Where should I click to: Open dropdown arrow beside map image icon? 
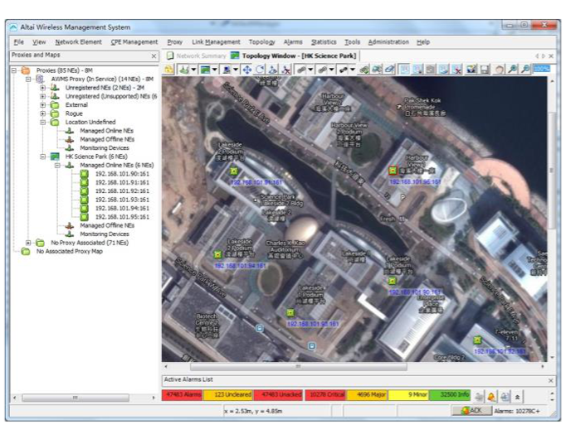[x=214, y=70]
